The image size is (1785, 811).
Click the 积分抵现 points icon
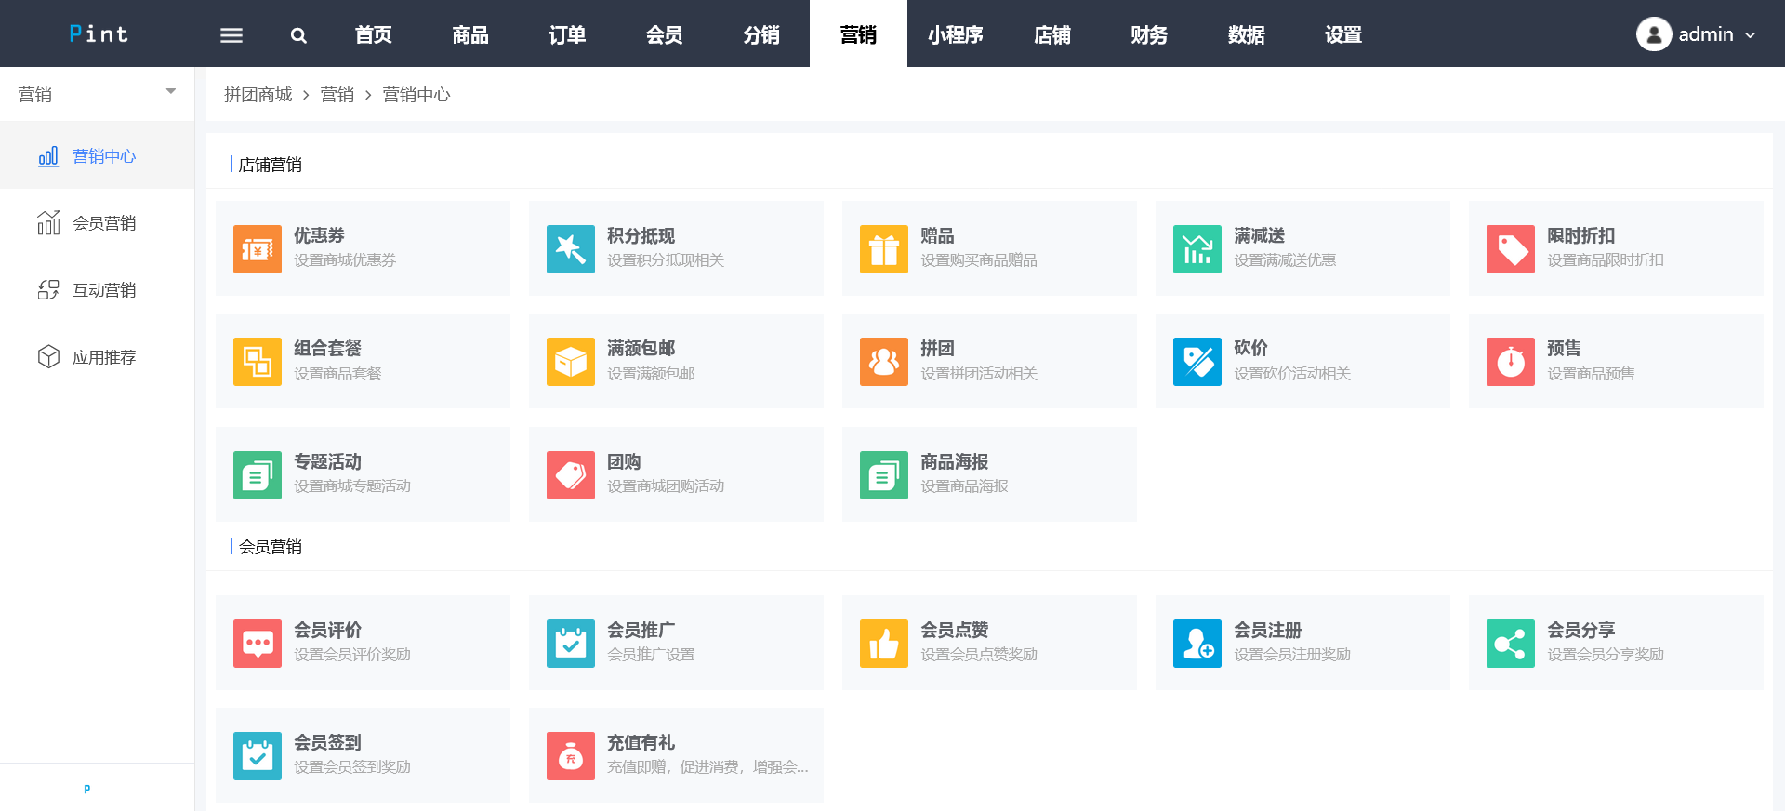[571, 249]
